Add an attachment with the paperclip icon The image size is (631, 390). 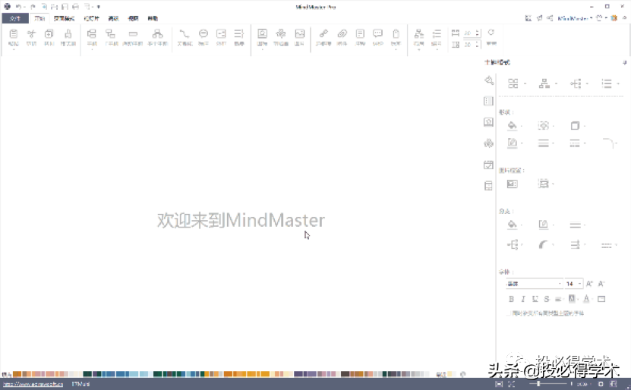[x=342, y=35]
